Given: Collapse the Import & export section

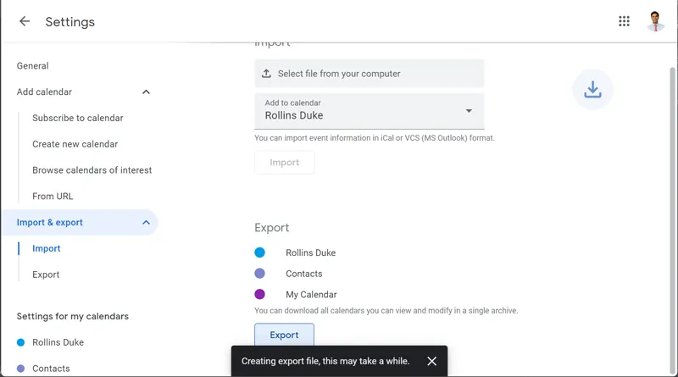Looking at the screenshot, I should tap(146, 222).
